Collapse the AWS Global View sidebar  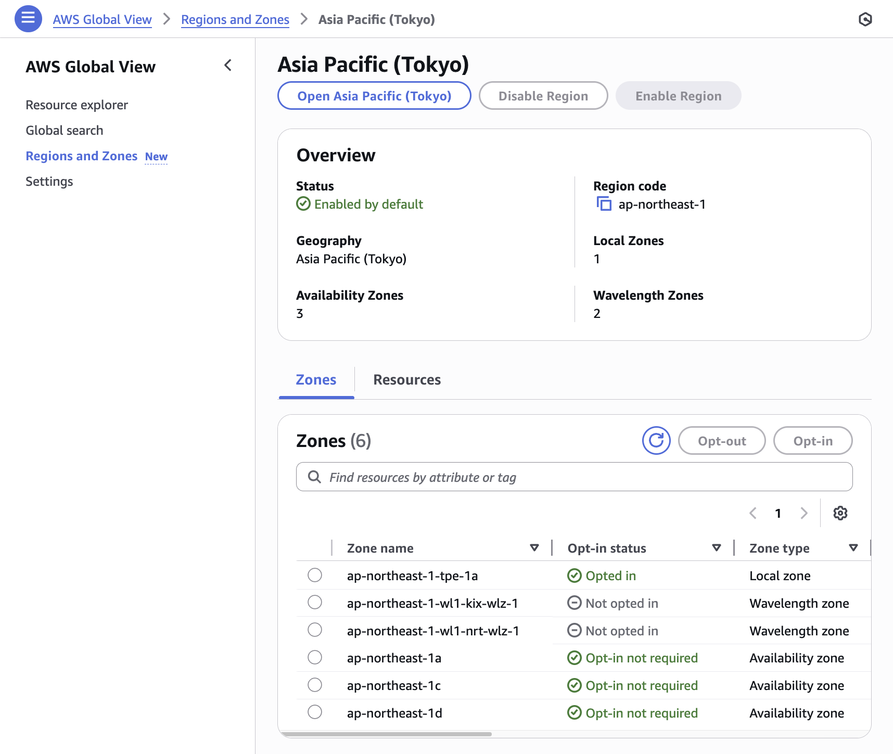click(x=228, y=66)
